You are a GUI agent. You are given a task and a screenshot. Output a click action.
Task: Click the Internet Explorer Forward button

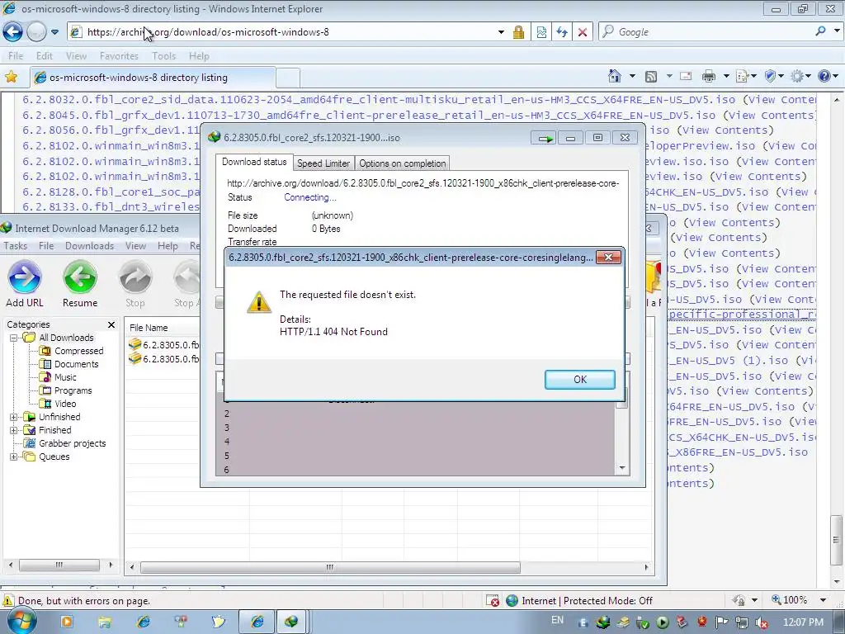[36, 32]
